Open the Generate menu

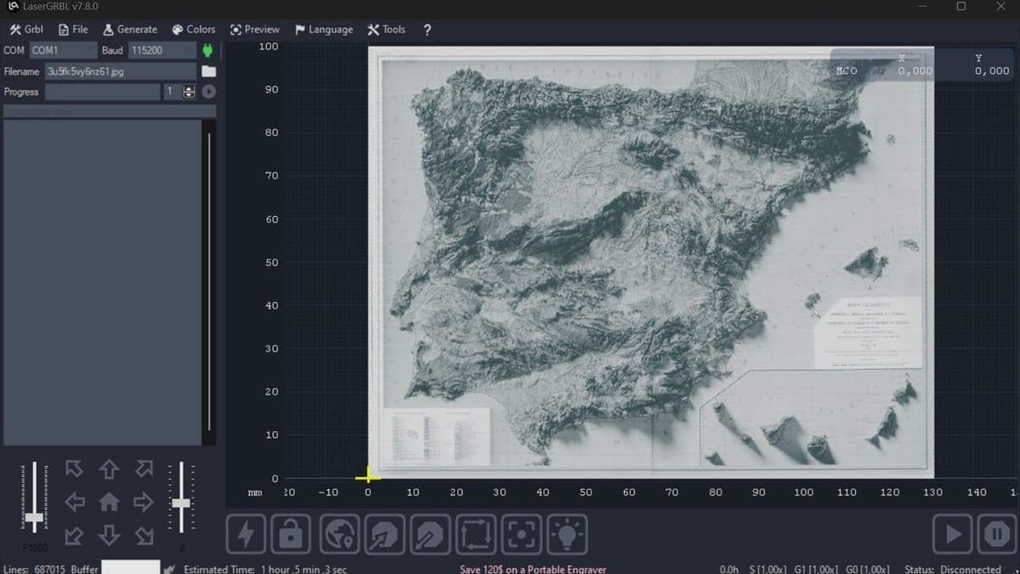coord(130,29)
